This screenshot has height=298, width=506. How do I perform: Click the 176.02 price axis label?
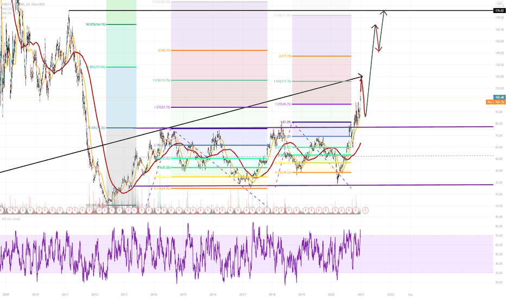tap(499, 11)
